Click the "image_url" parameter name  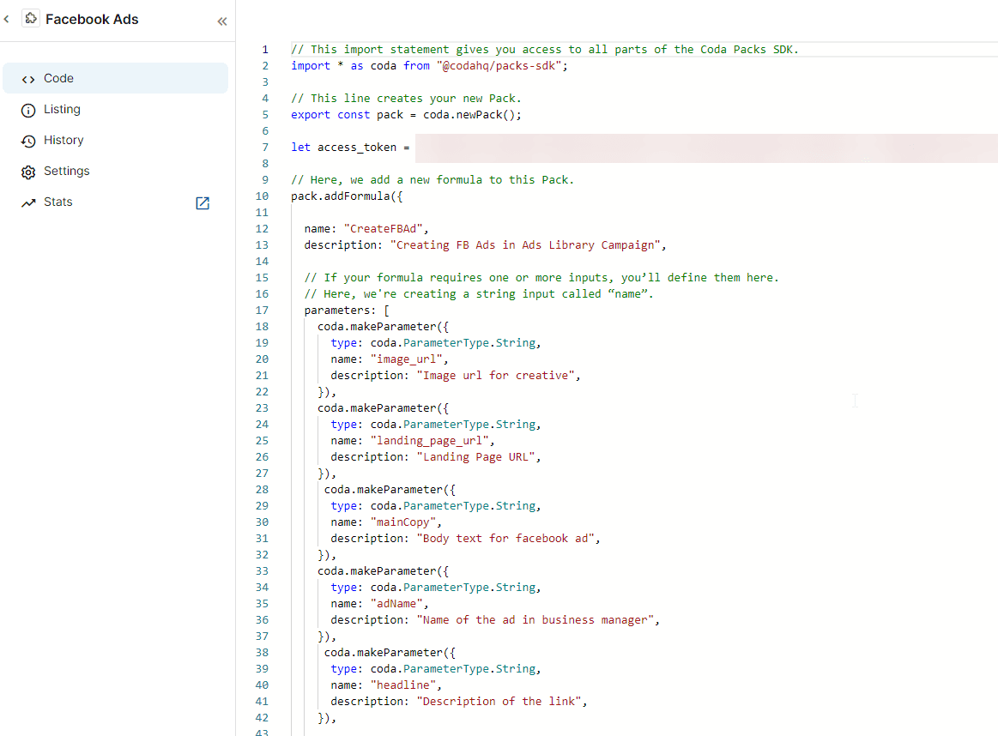[406, 359]
